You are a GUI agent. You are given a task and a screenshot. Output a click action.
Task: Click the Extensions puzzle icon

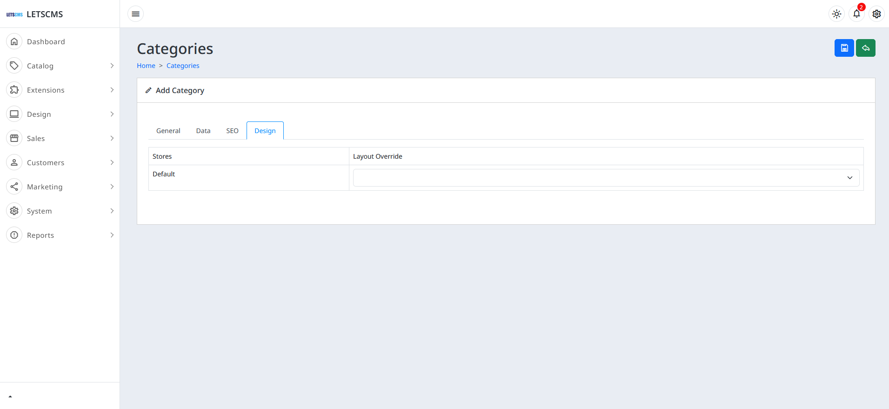click(x=14, y=90)
